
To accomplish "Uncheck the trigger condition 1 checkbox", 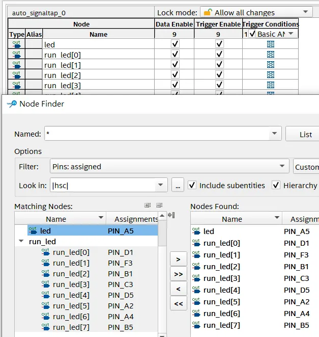I will pyautogui.click(x=252, y=34).
